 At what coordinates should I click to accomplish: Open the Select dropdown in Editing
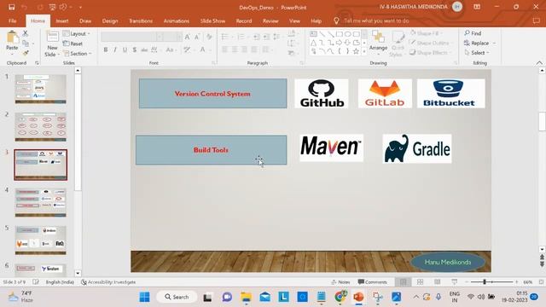click(477, 53)
